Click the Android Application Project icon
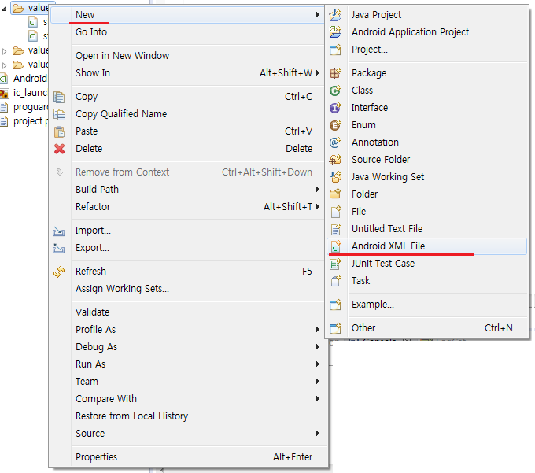Viewport: 535px width, 473px height. pyautogui.click(x=335, y=32)
